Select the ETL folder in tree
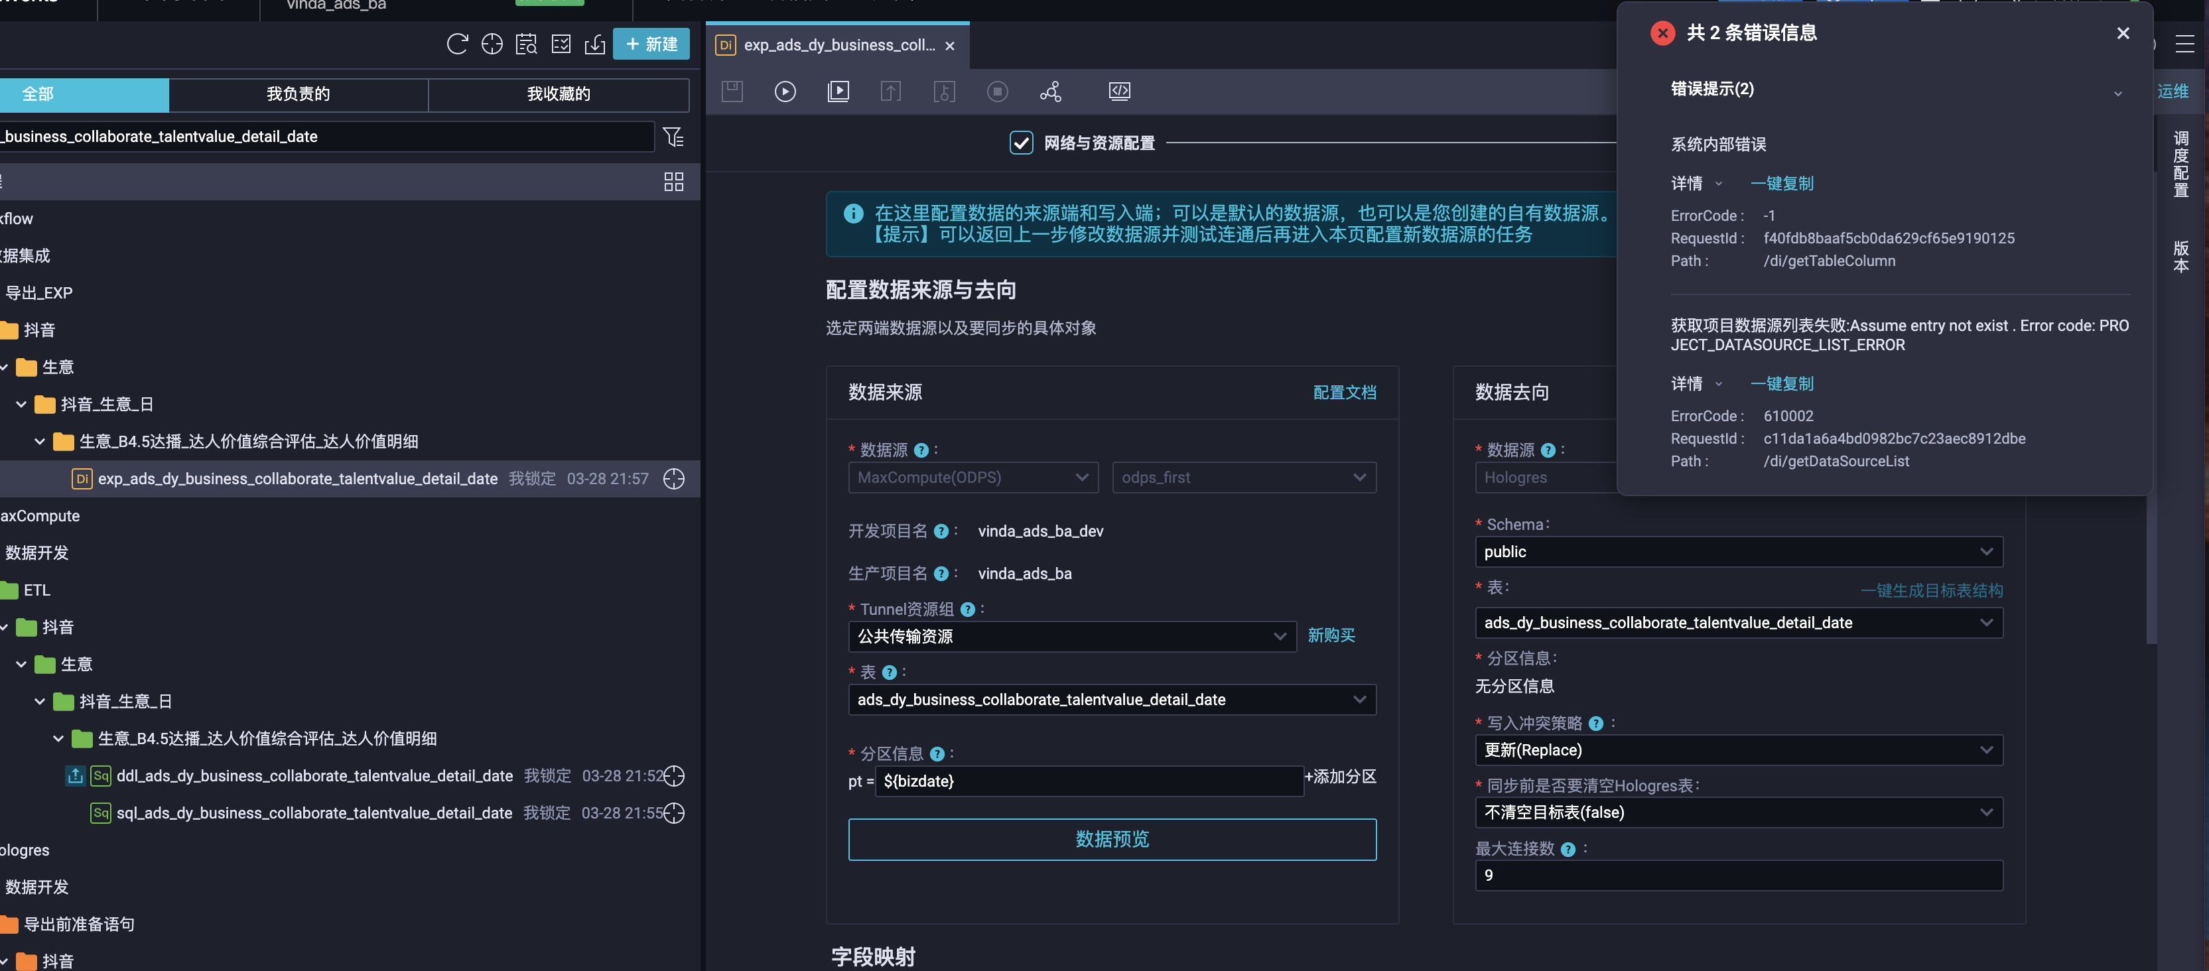This screenshot has height=971, width=2209. pos(37,590)
